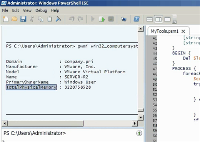
Task: Click PowerShell ISE title bar icon
Action: (x=3, y=3)
